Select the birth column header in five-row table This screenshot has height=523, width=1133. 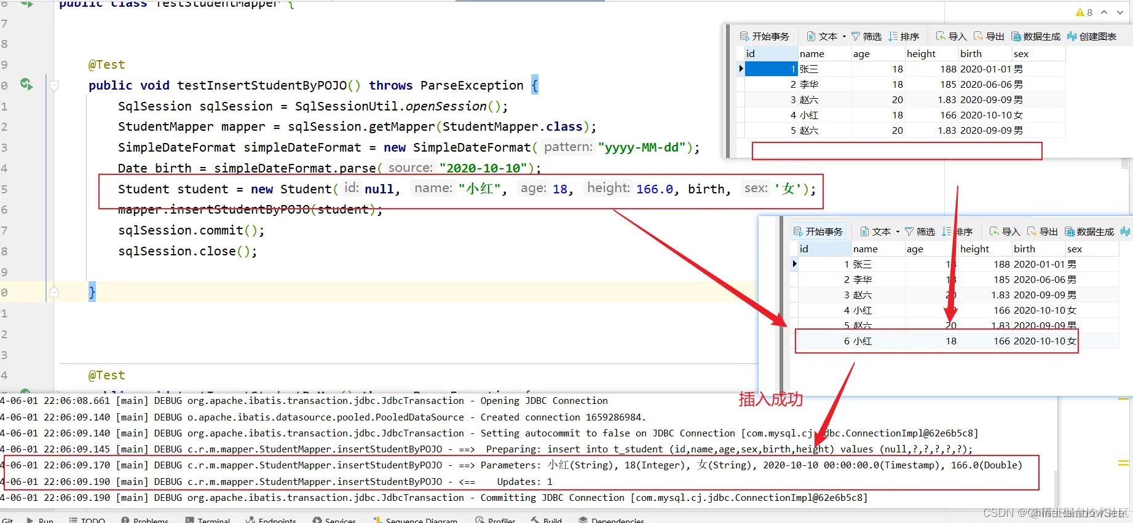point(985,53)
